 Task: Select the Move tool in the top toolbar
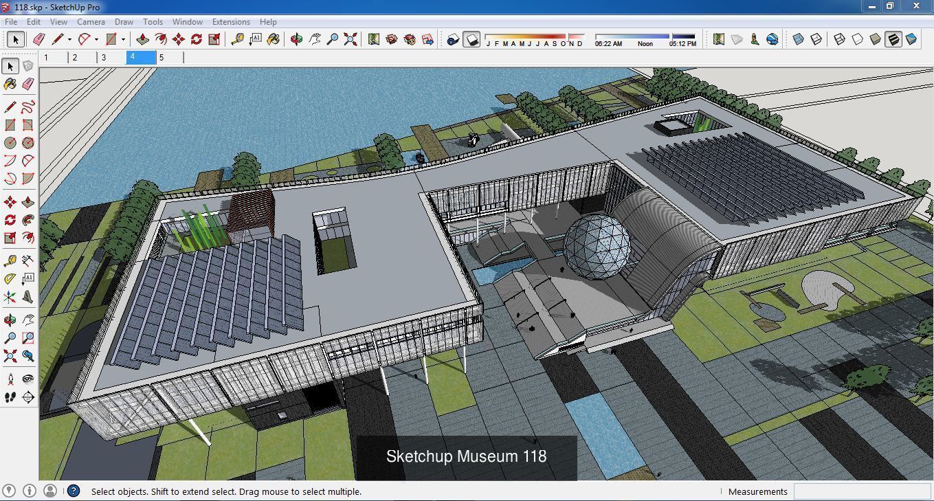179,39
